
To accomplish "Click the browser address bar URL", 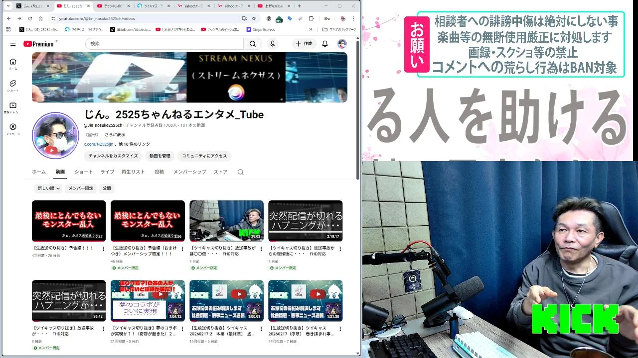I will (97, 18).
